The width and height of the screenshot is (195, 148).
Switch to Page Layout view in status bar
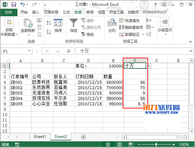coord(120,144)
